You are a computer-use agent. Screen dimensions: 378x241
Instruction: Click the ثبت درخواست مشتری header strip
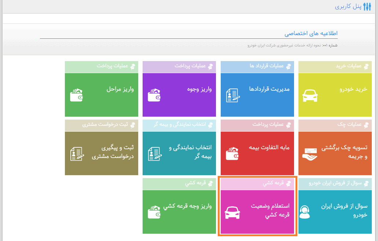coord(102,125)
